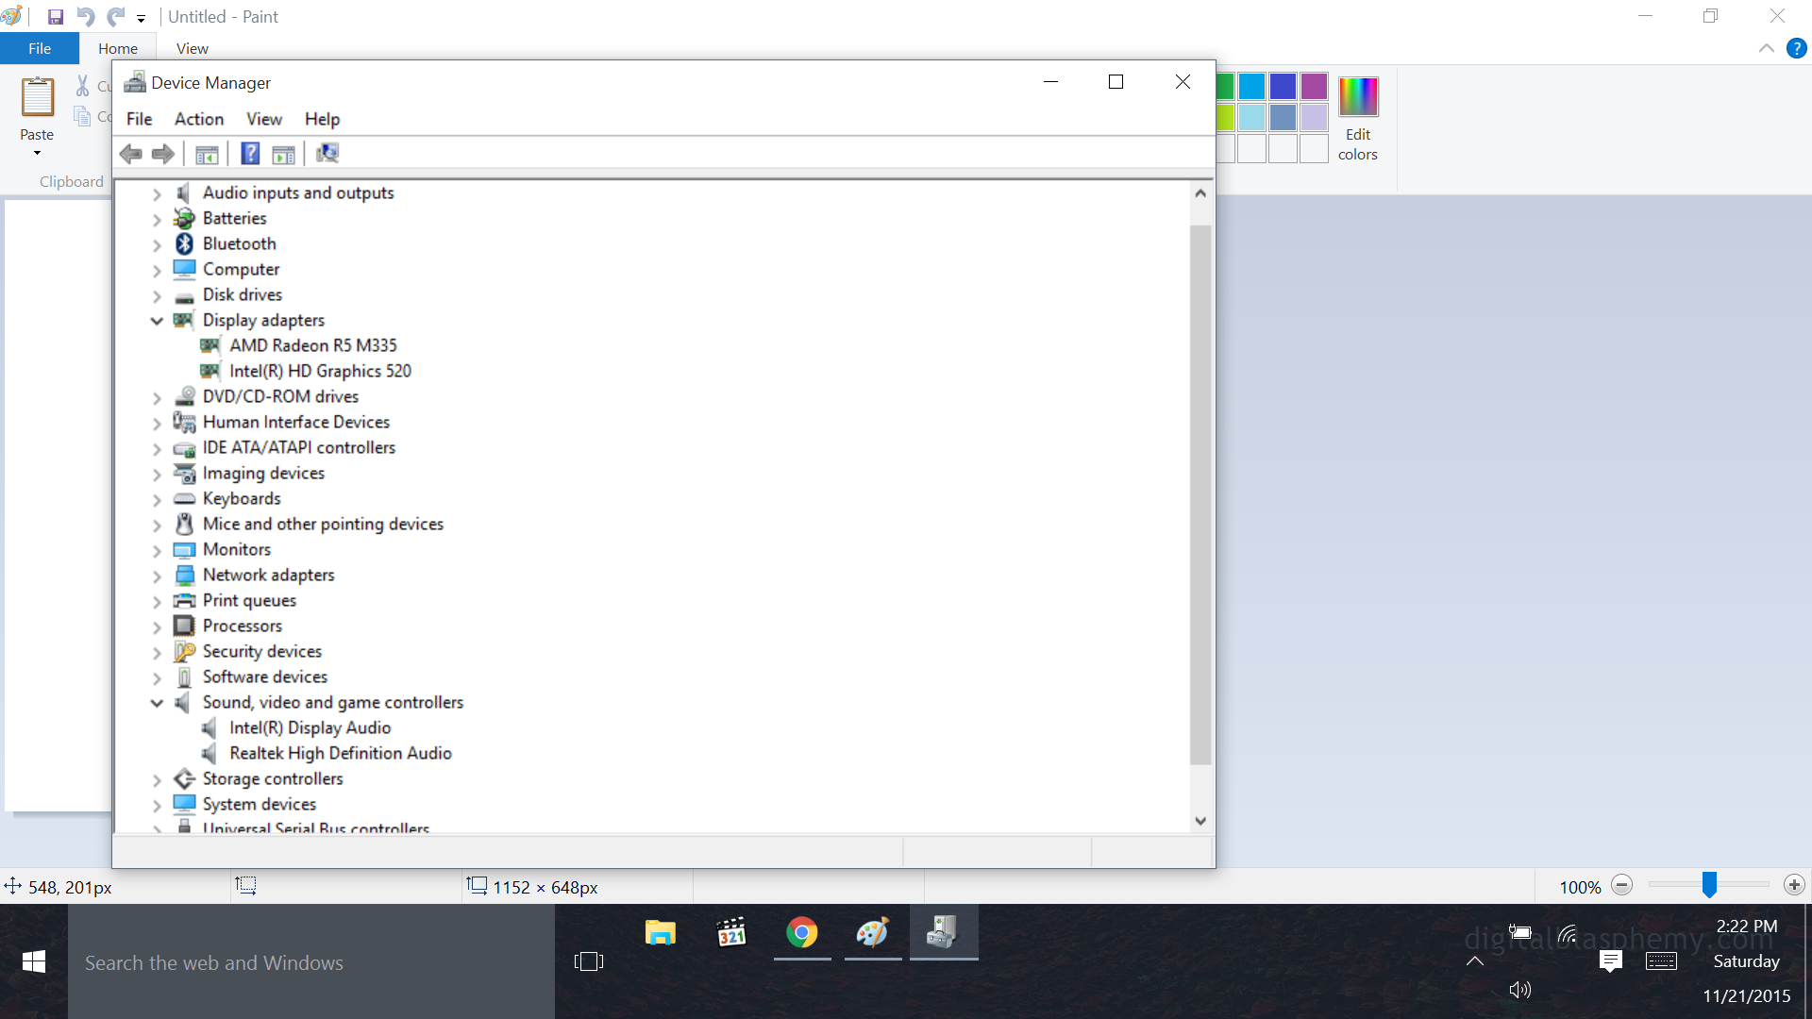Click the Zoom in plus button in Paint
The height and width of the screenshot is (1019, 1812).
tap(1794, 885)
